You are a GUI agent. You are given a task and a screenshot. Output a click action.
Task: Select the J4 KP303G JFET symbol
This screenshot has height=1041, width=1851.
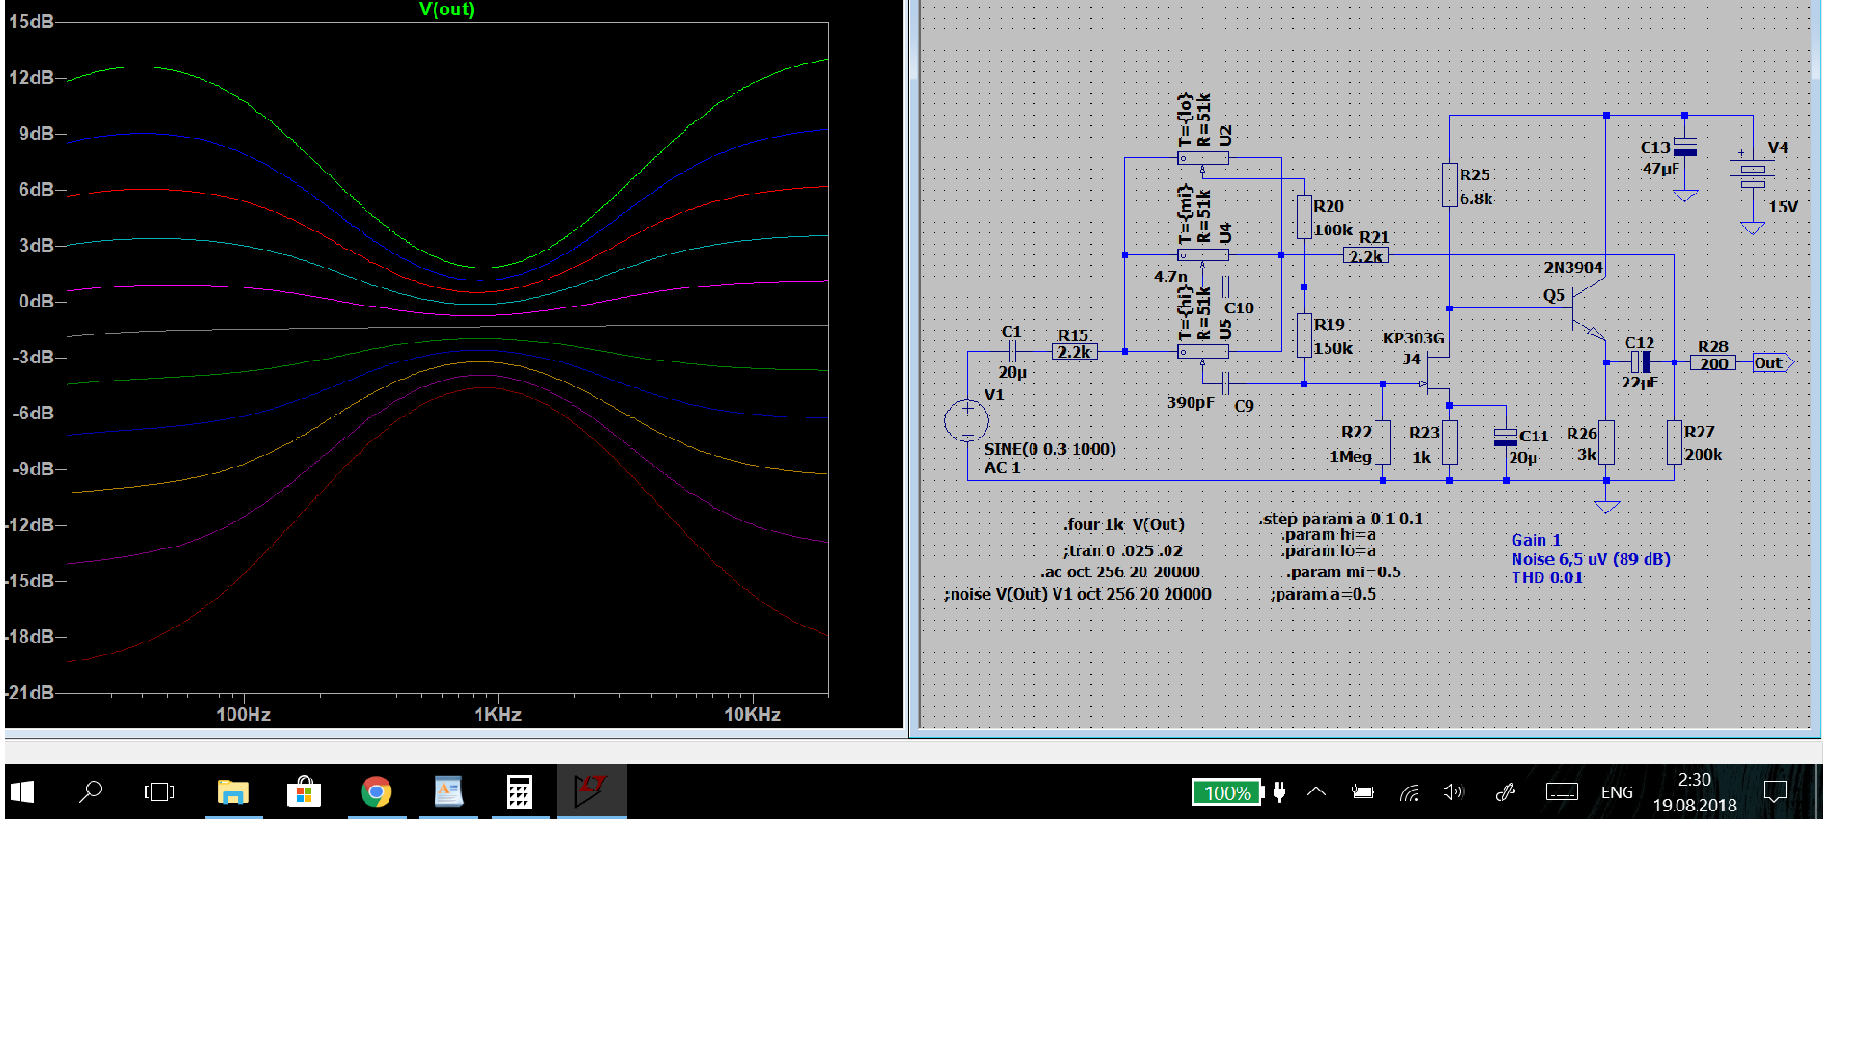[1435, 375]
